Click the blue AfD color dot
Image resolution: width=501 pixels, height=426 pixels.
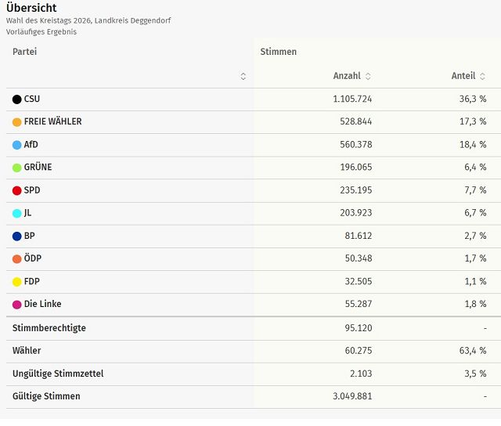coord(17,145)
